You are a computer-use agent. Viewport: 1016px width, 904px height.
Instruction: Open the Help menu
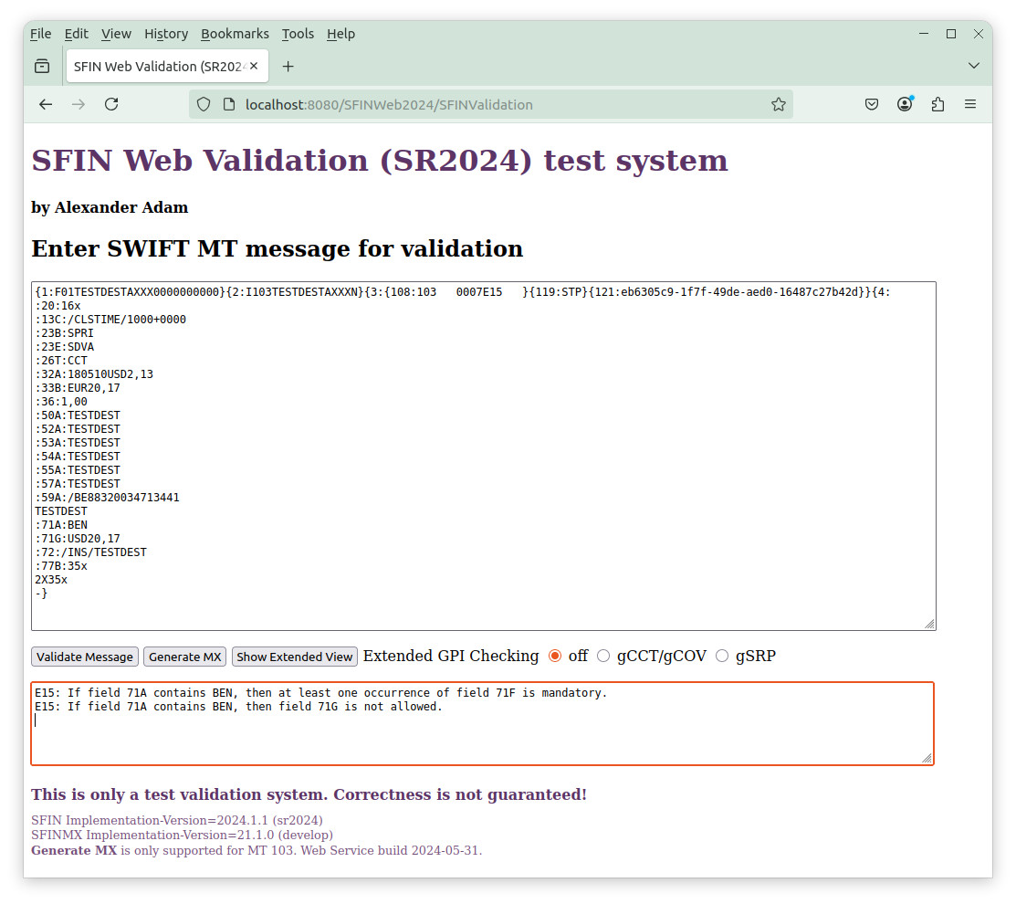click(340, 34)
